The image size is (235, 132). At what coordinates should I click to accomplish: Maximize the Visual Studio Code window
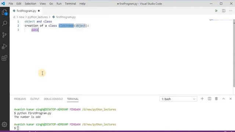(221, 4)
